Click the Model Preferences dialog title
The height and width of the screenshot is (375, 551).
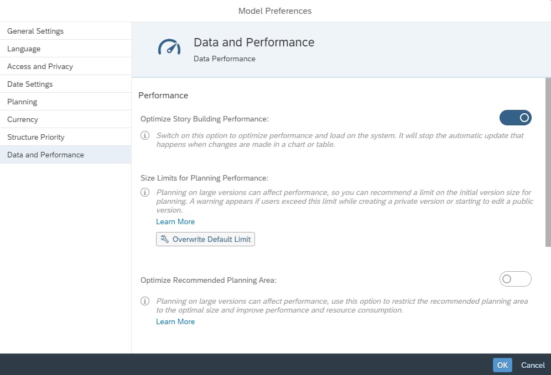pyautogui.click(x=275, y=11)
